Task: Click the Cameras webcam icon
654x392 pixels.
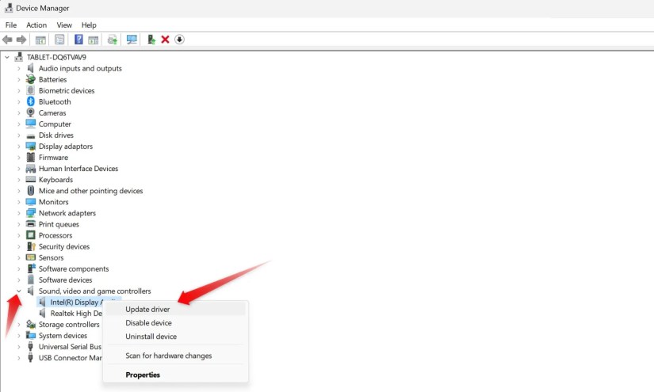Action: pos(30,113)
